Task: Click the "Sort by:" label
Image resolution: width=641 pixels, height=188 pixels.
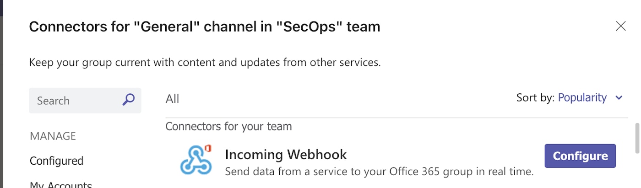Action: 535,97
